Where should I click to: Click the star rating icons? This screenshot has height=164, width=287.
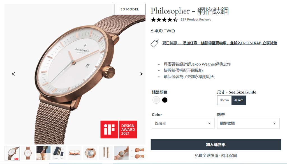click(164, 20)
